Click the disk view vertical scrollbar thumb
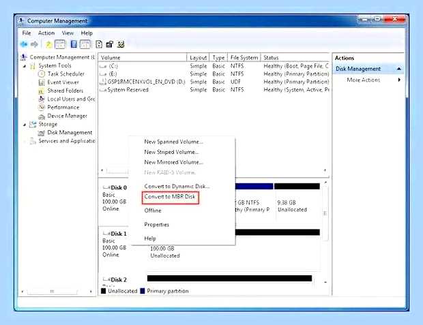Viewport: 423px width, 325px height. [325, 213]
